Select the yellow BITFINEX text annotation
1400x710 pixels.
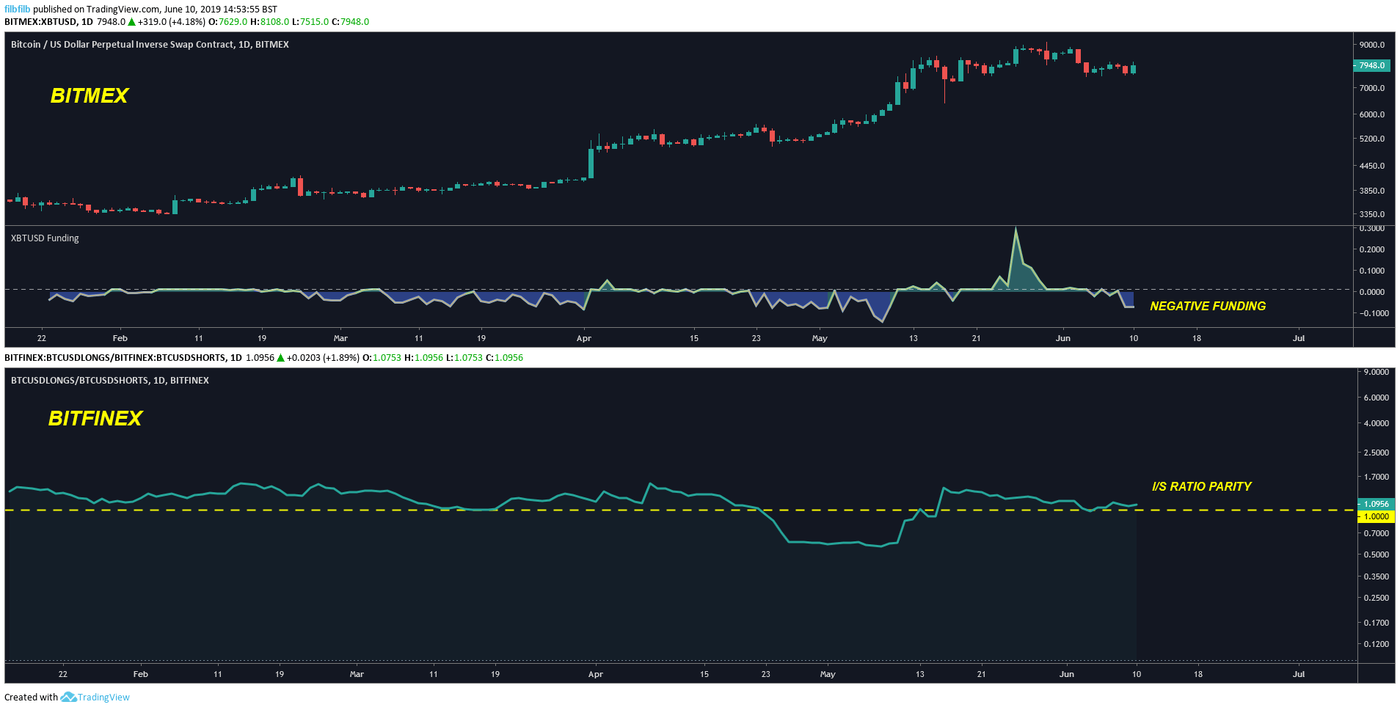click(95, 418)
